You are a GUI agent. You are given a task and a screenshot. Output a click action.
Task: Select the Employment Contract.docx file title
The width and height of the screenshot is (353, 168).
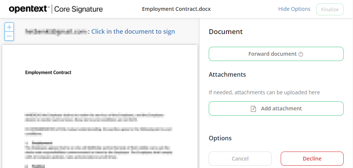point(176,9)
